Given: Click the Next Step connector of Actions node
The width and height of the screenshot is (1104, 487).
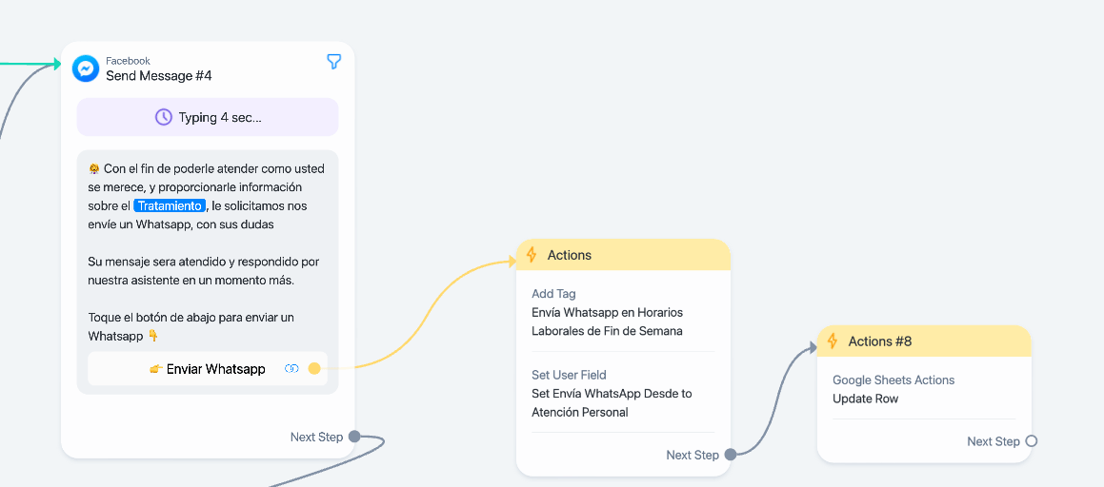Looking at the screenshot, I should 731,455.
